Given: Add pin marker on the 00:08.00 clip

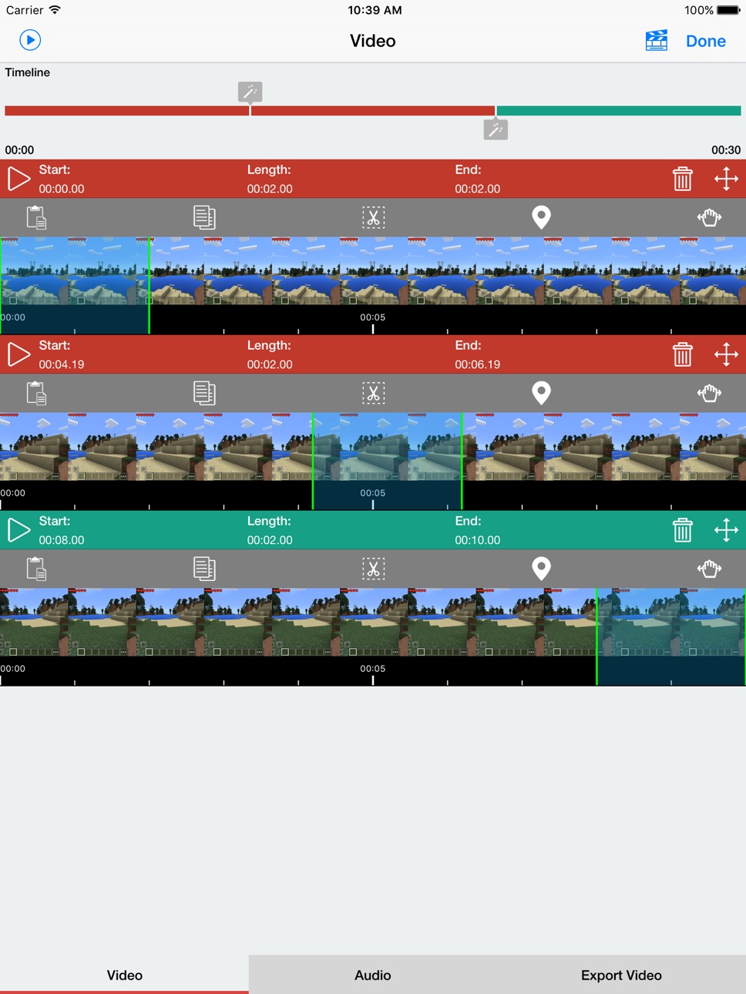Looking at the screenshot, I should tap(542, 569).
